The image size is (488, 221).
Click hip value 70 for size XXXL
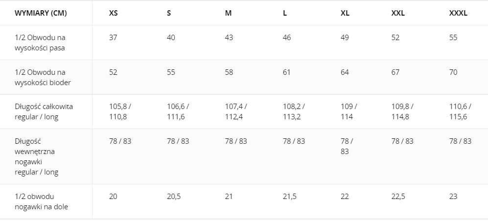coord(453,72)
